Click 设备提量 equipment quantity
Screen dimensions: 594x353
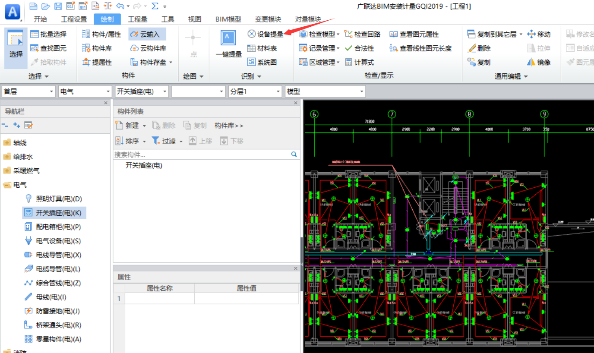(x=266, y=34)
